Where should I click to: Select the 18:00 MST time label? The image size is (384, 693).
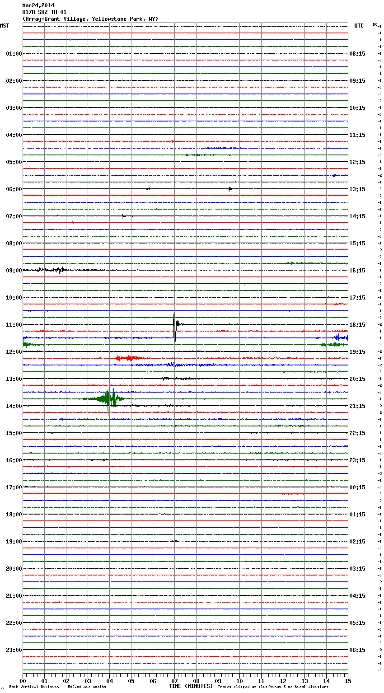14,515
